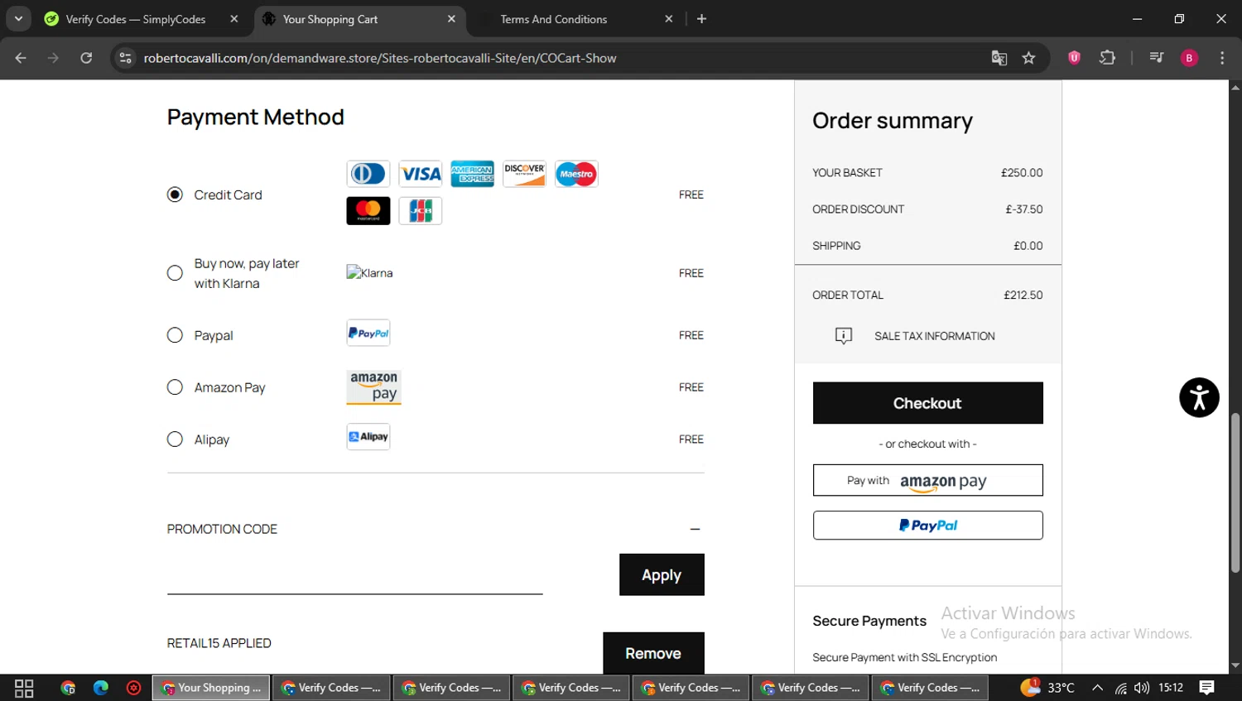Close the Verify Codes browser tab
Screen dimensions: 1242x701
234,19
